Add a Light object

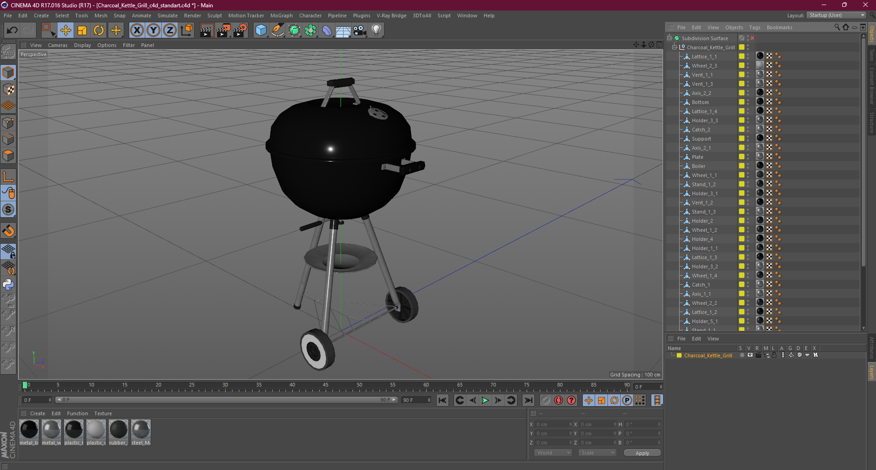(x=376, y=30)
